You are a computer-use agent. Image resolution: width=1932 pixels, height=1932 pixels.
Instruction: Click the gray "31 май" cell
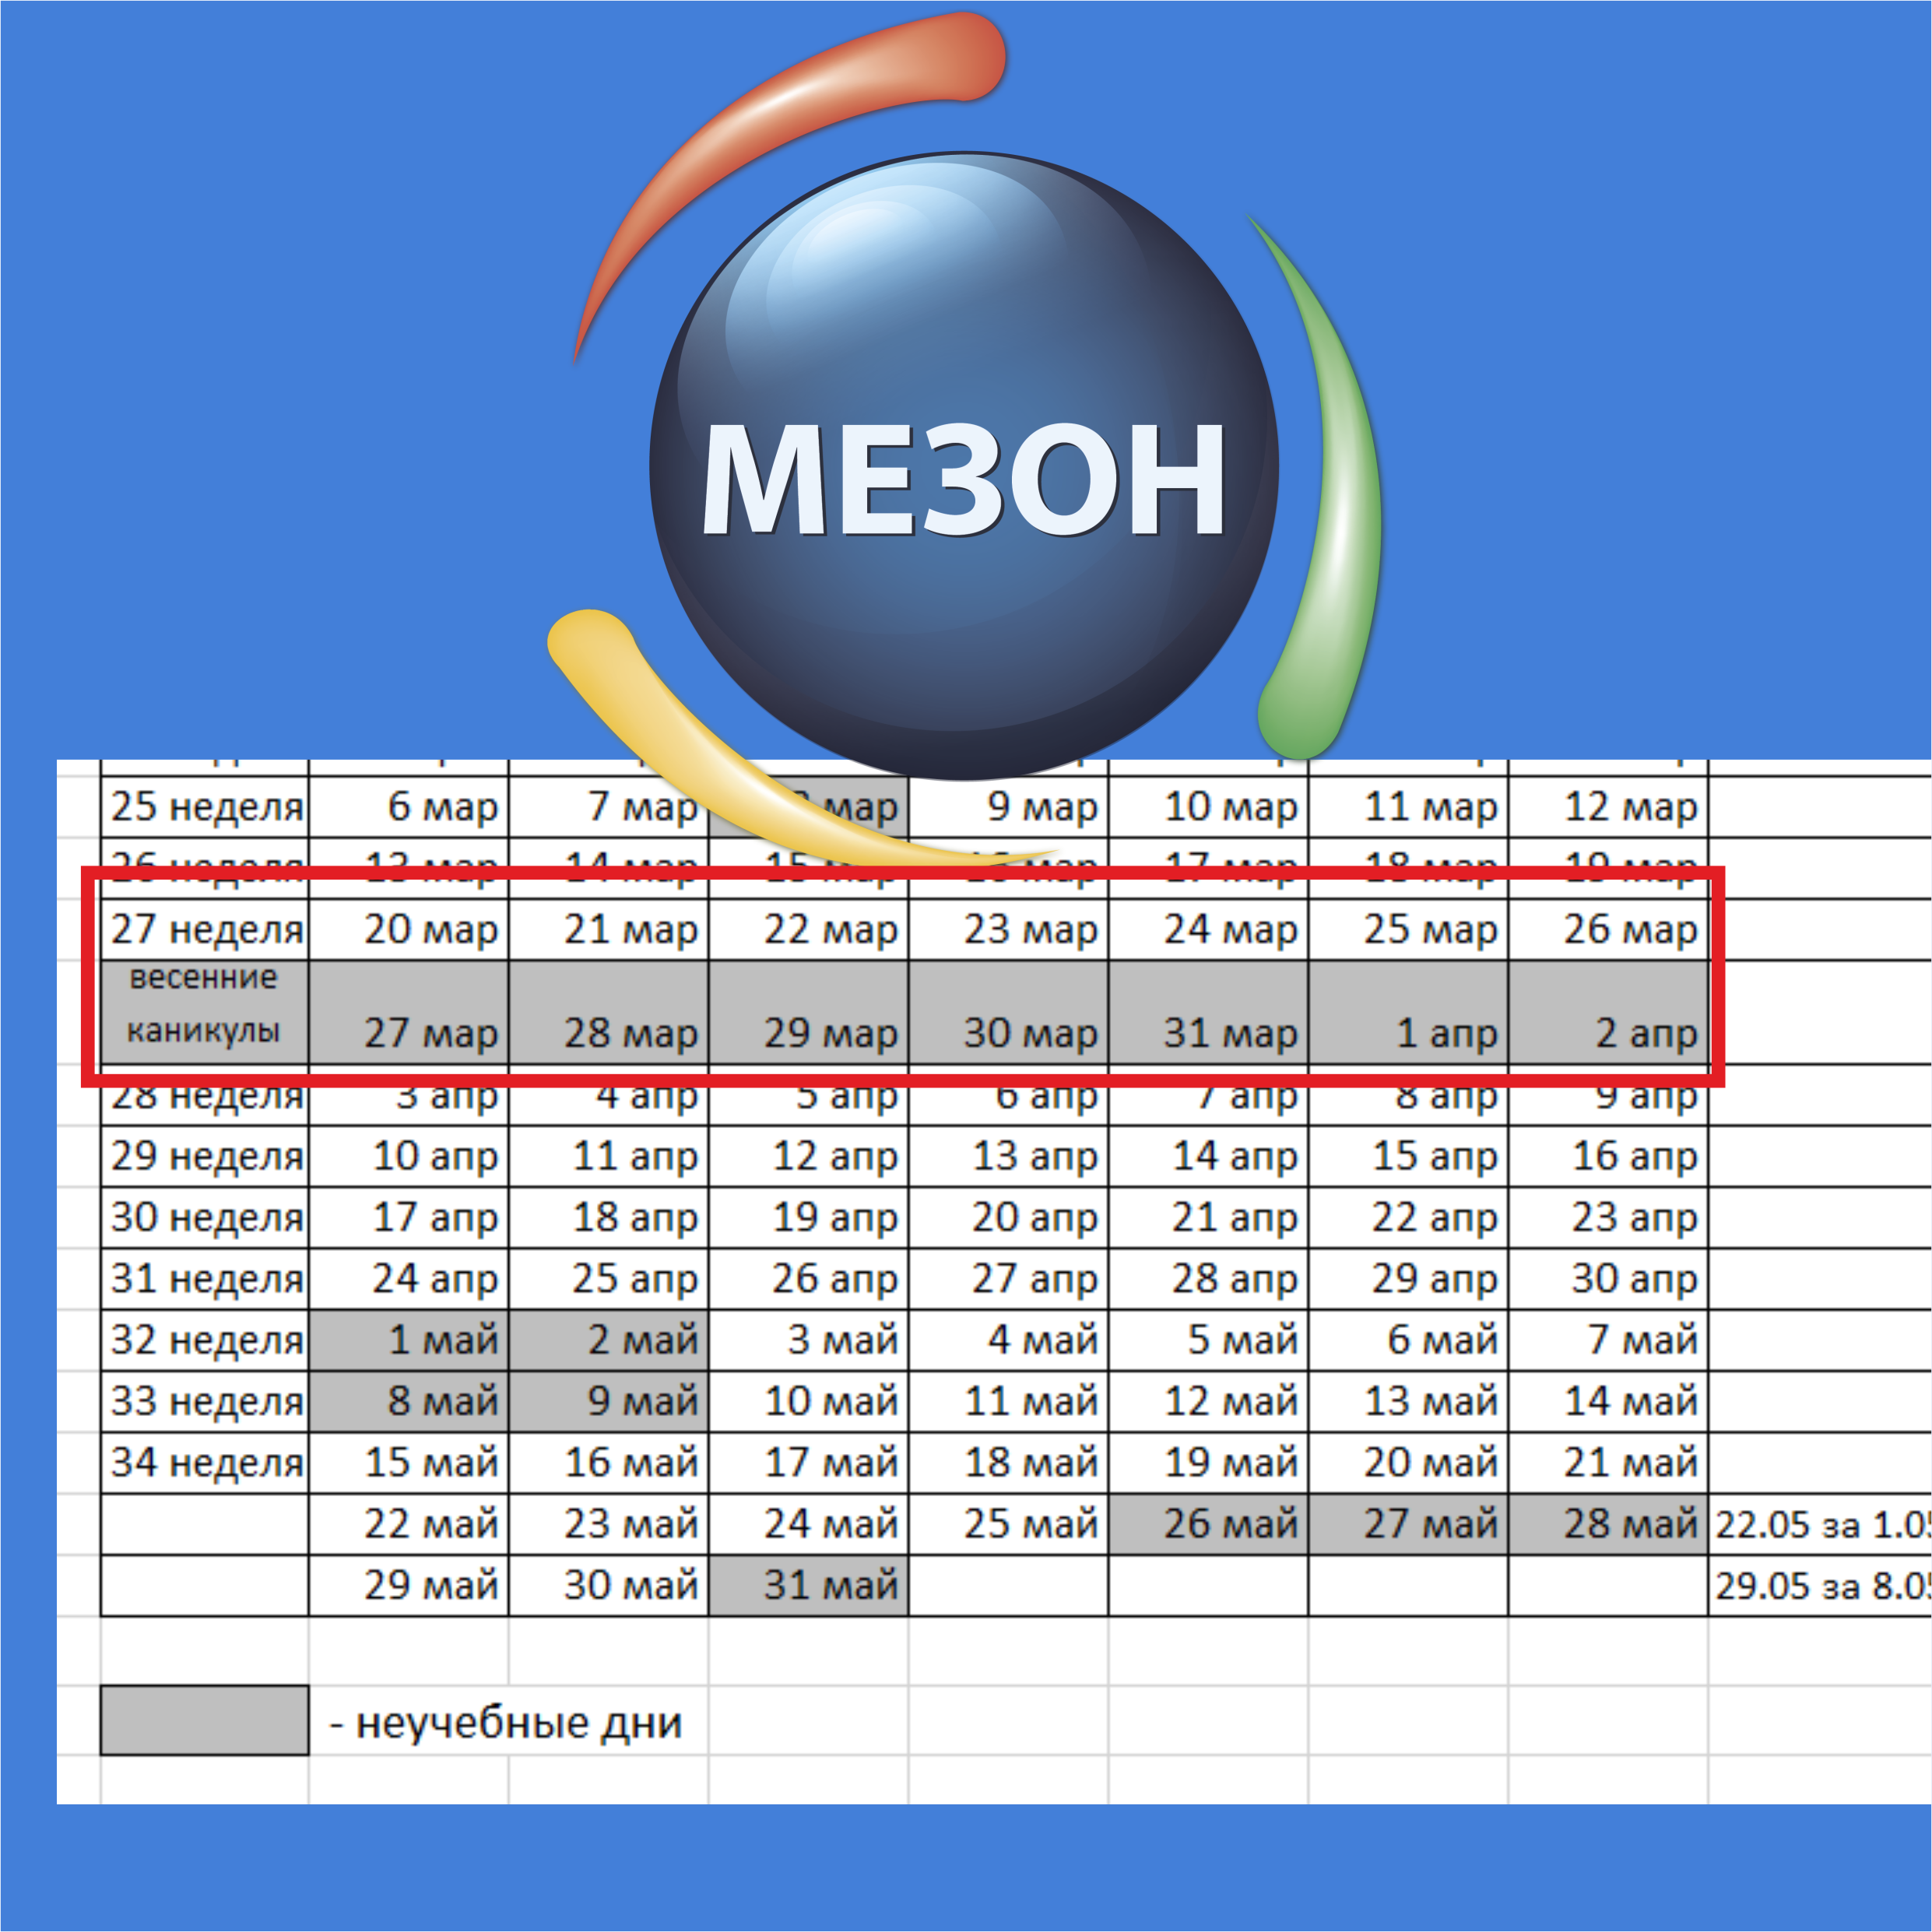tap(809, 1586)
